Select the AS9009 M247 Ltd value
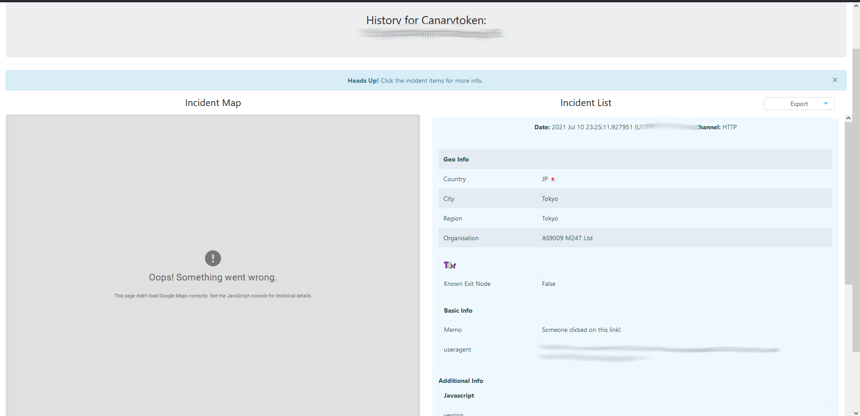The width and height of the screenshot is (860, 416). click(567, 238)
